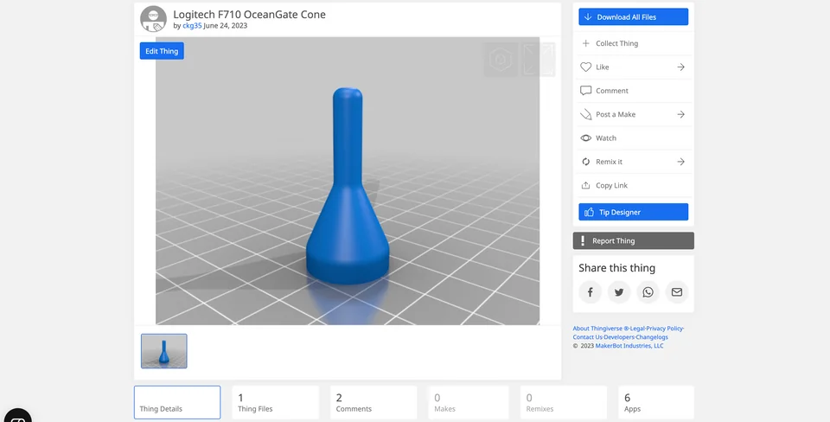Screen dimensions: 830x422
Task: Click the Download All Files button
Action: (633, 17)
